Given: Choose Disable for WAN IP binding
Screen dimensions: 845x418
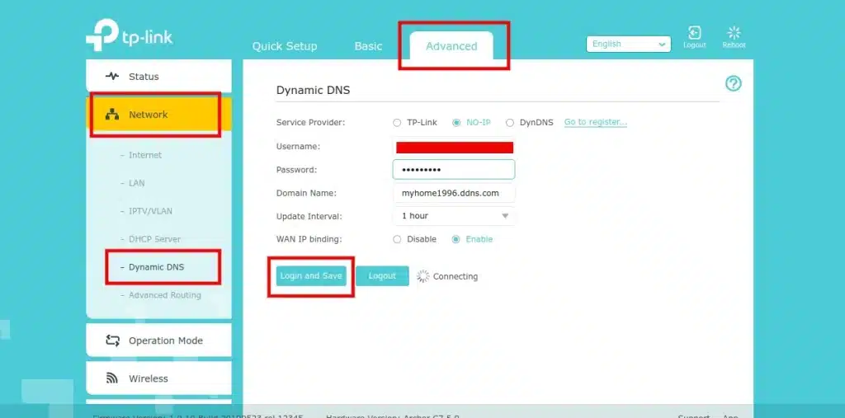Looking at the screenshot, I should pyautogui.click(x=397, y=239).
